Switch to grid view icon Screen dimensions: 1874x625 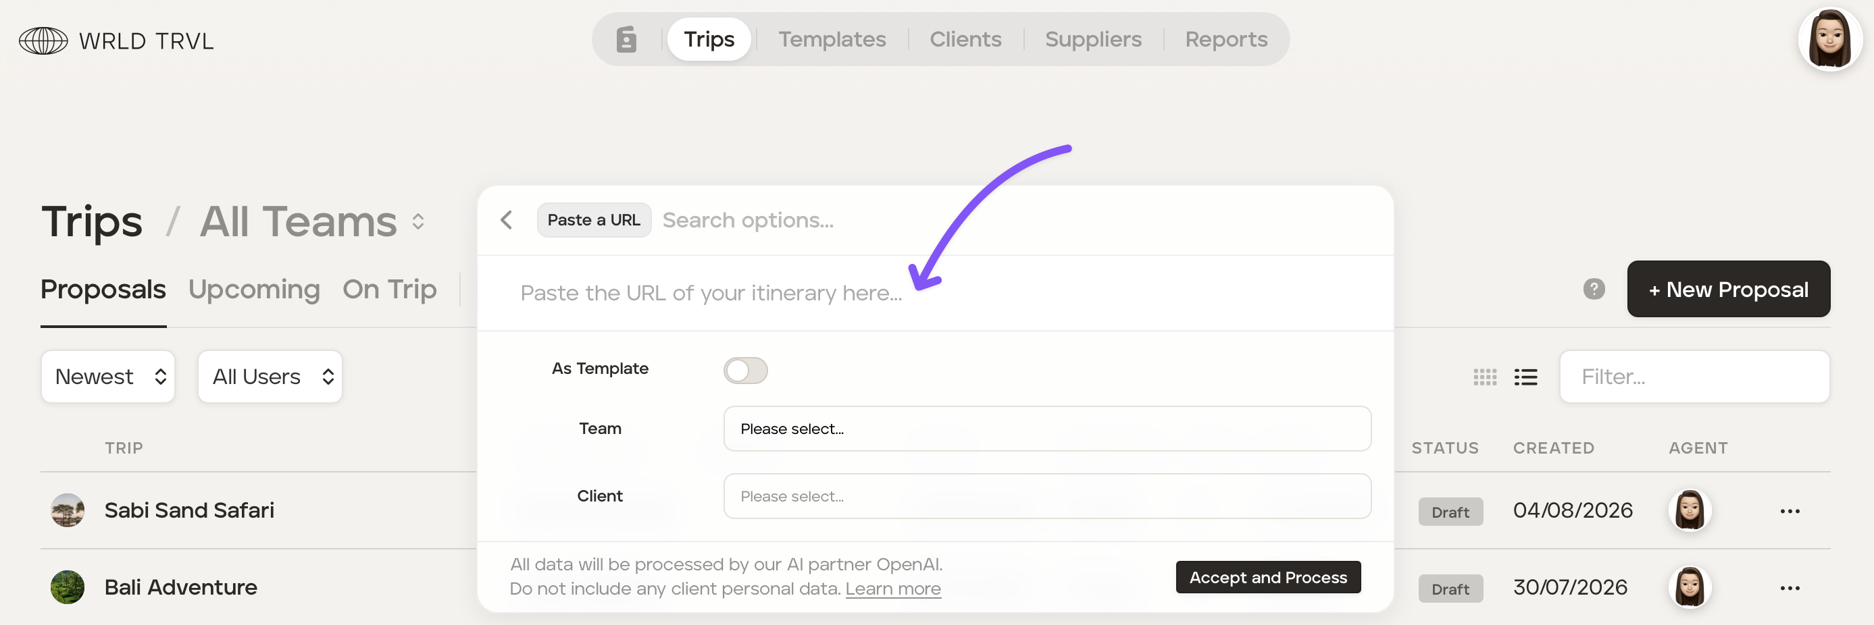coord(1485,377)
